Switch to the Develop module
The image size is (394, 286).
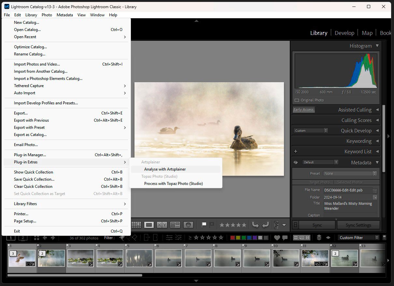pyautogui.click(x=345, y=33)
